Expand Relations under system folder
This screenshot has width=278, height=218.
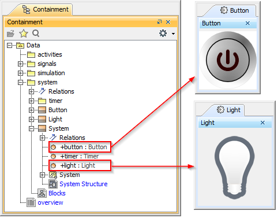point(31,91)
